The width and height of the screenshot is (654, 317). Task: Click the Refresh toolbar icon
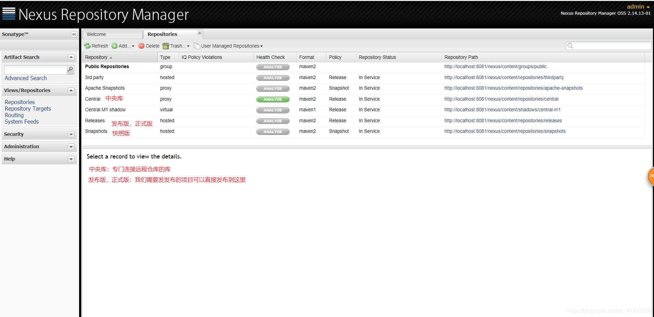click(x=87, y=46)
